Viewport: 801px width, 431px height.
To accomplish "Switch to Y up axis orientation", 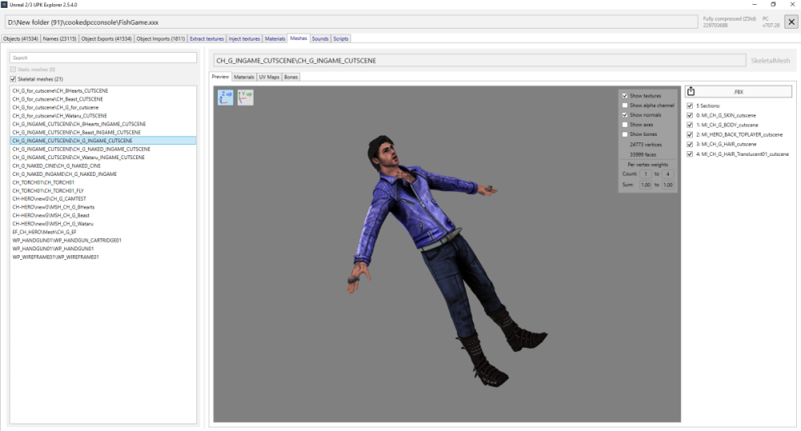I will [x=245, y=97].
